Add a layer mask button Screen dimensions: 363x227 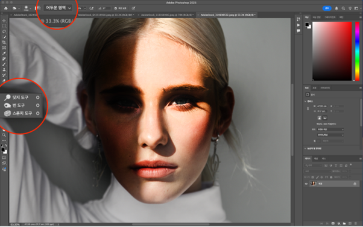(333, 223)
